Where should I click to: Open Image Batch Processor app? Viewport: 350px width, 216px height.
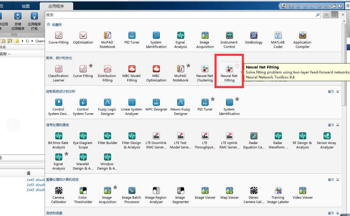(x=132, y=195)
